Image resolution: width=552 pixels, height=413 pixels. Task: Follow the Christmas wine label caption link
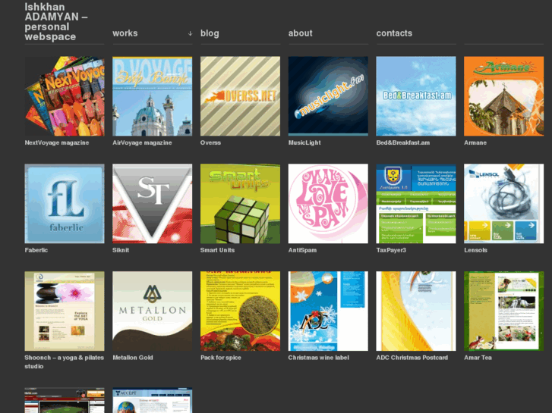tap(319, 358)
